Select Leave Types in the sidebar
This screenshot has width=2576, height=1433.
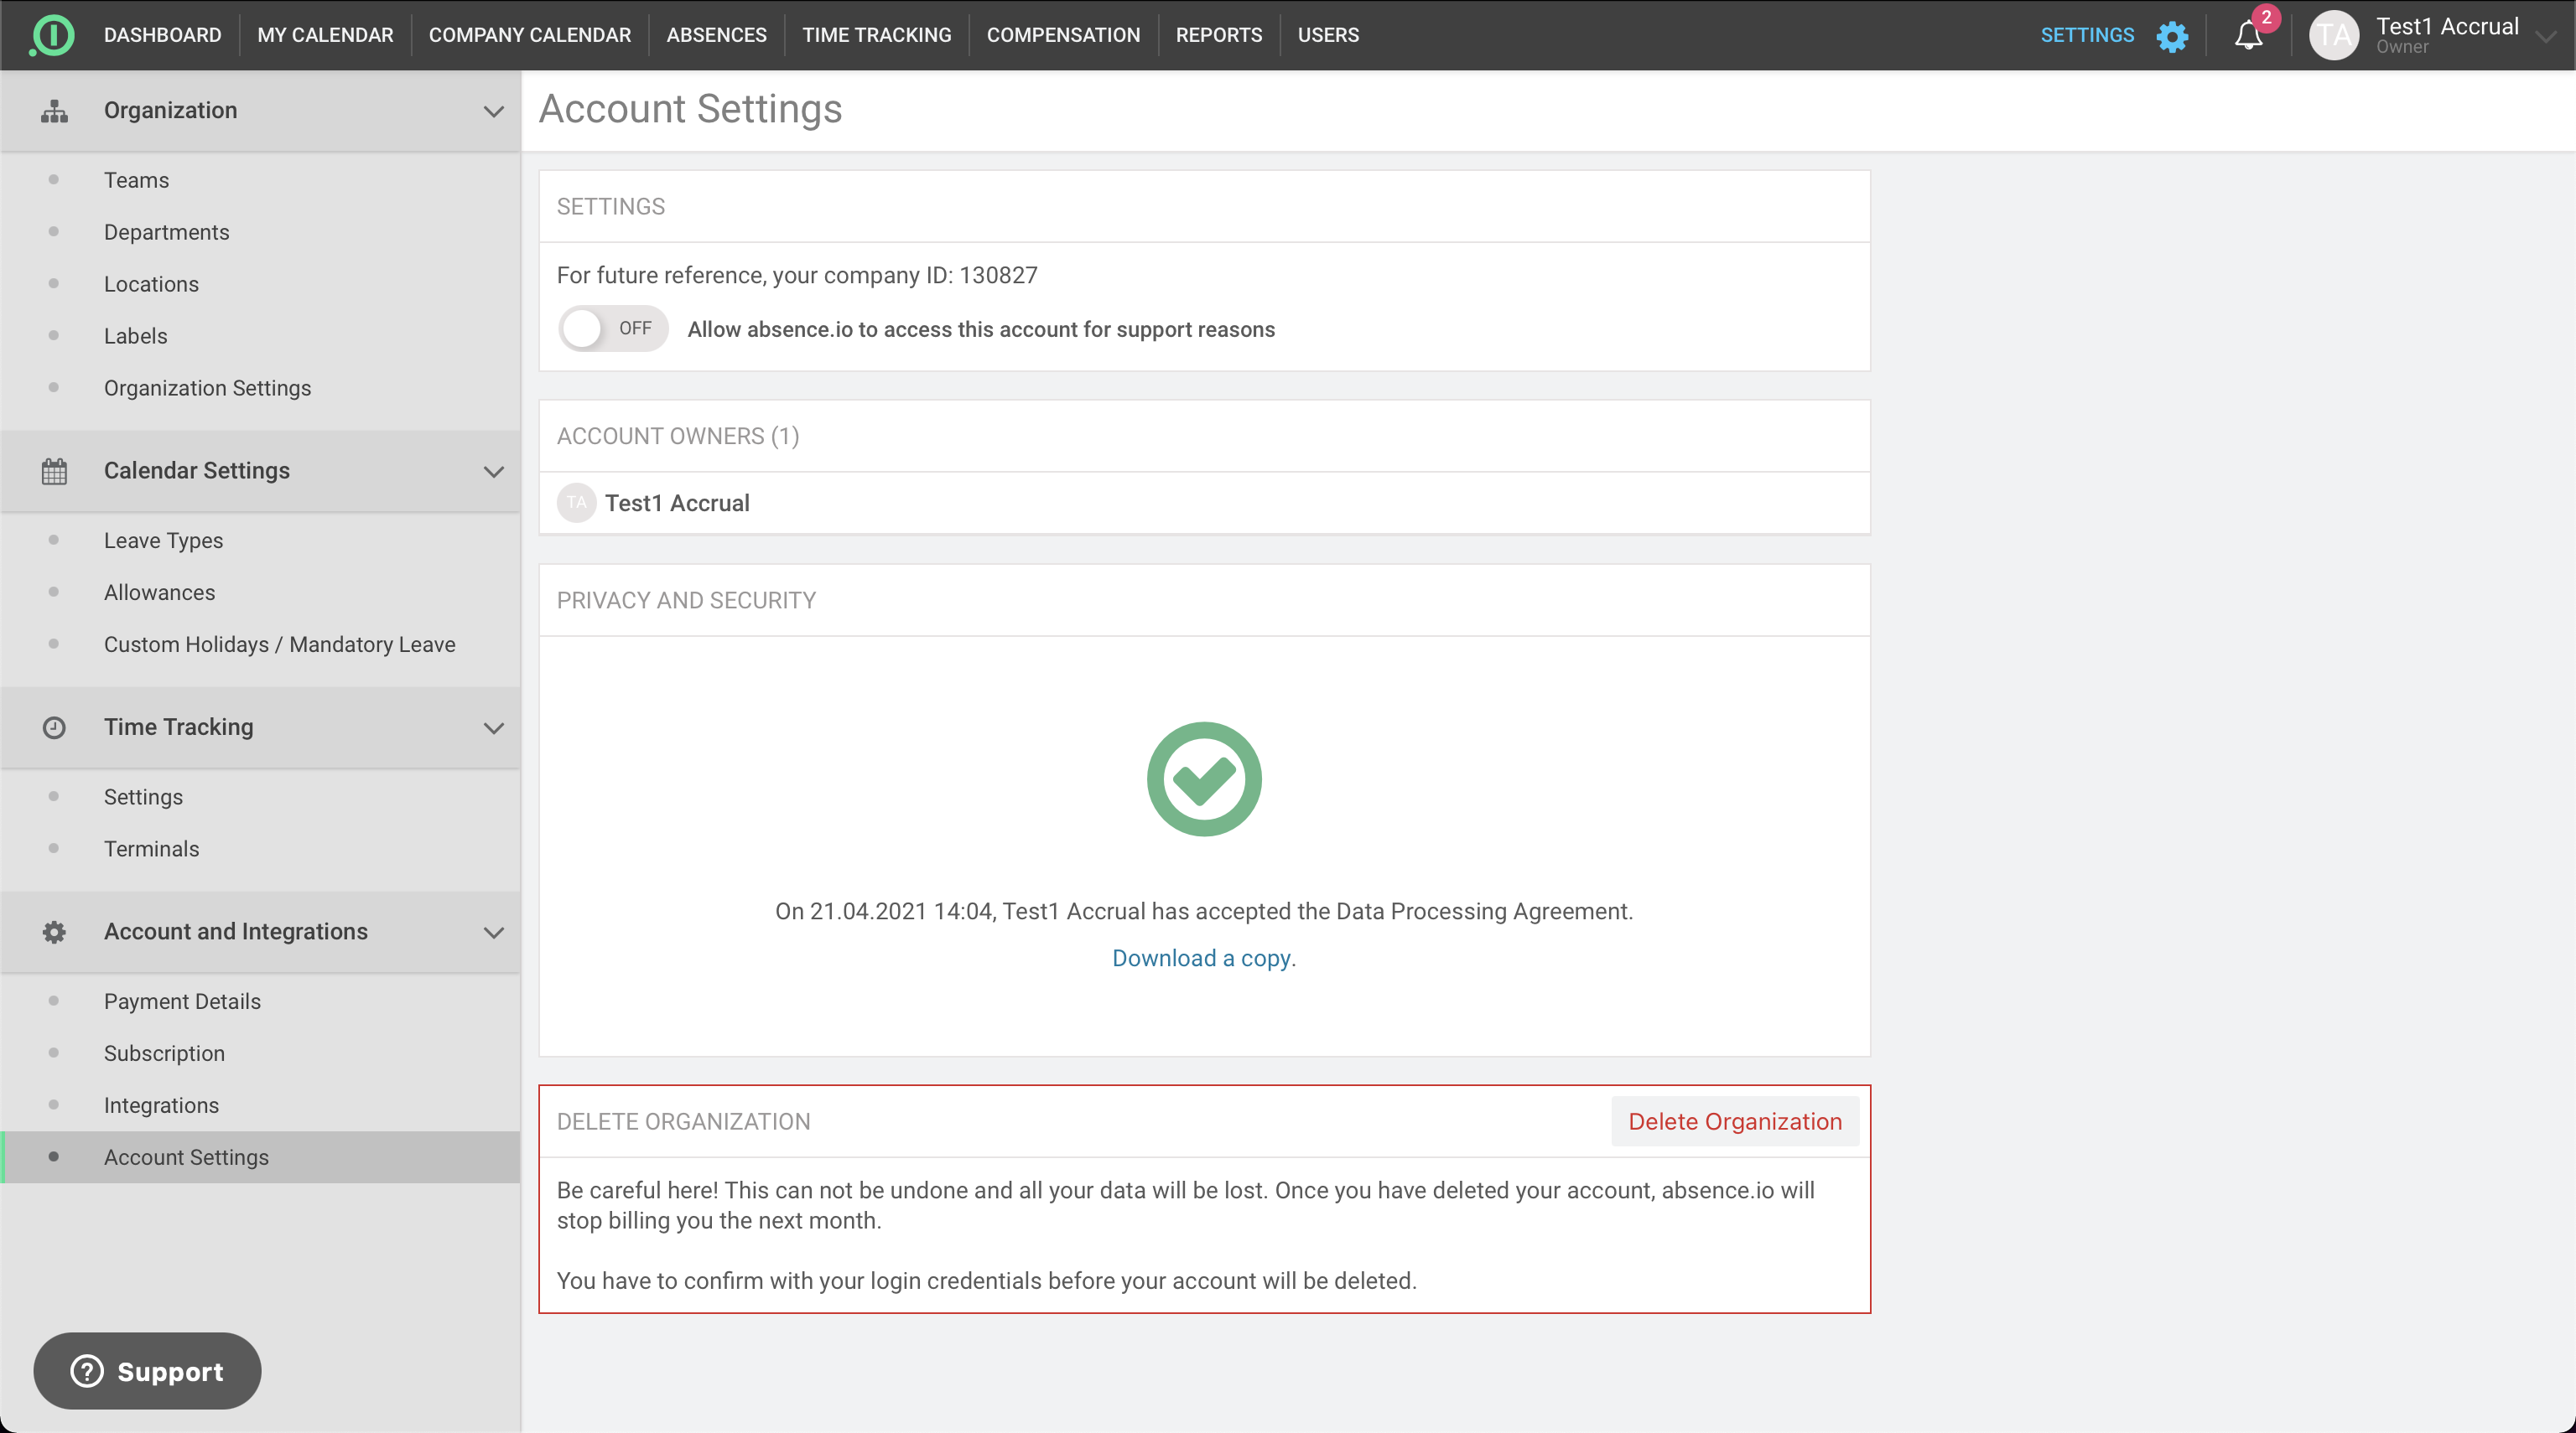click(x=163, y=541)
